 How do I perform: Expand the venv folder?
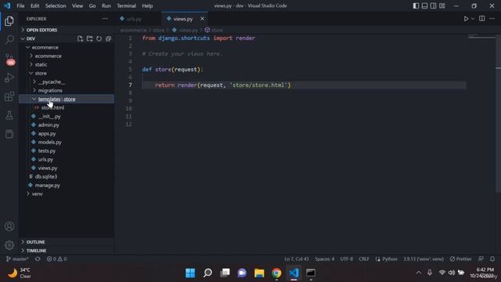[x=67, y=193]
